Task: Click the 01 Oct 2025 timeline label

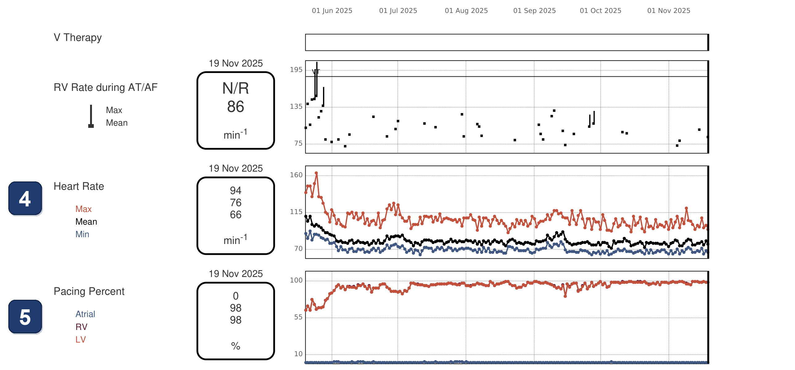Action: coord(601,10)
